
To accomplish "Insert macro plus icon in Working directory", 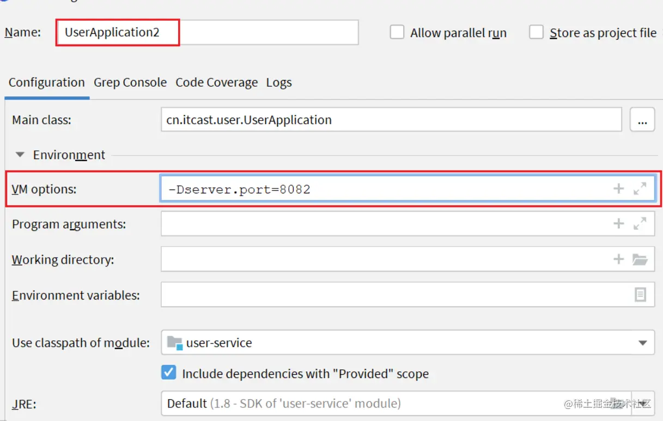I will [x=618, y=259].
